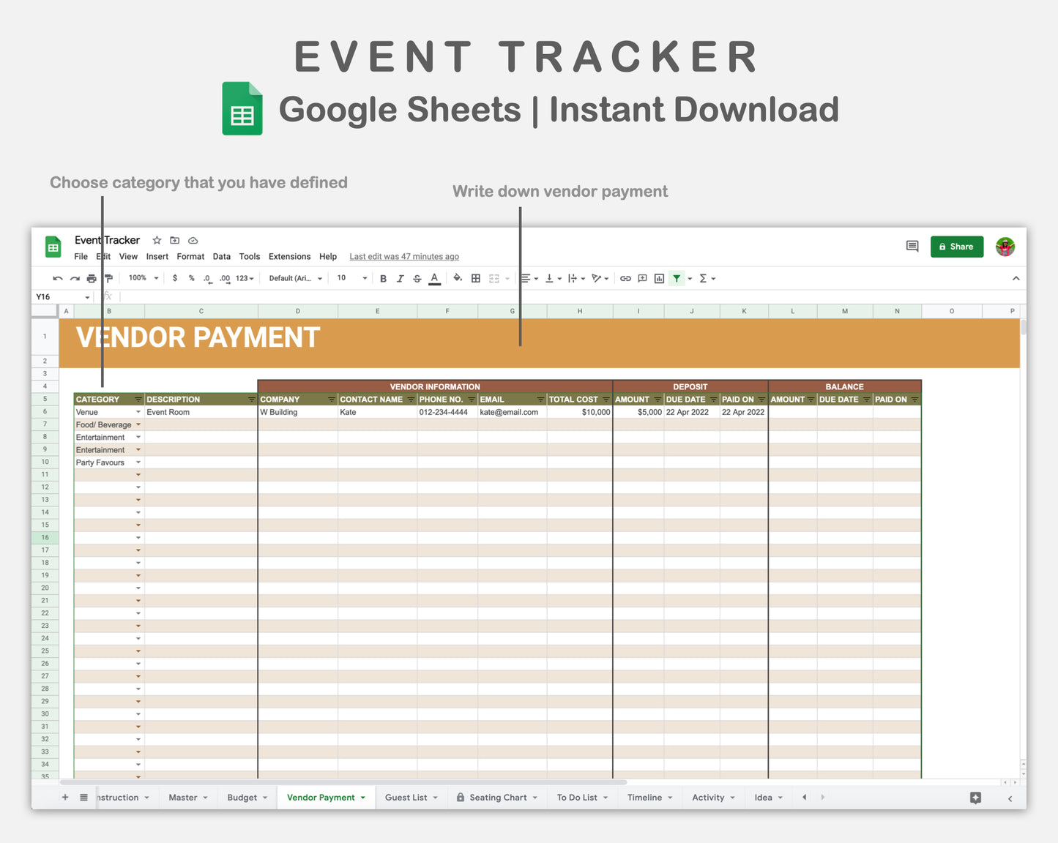Toggle bold formatting

tap(383, 278)
